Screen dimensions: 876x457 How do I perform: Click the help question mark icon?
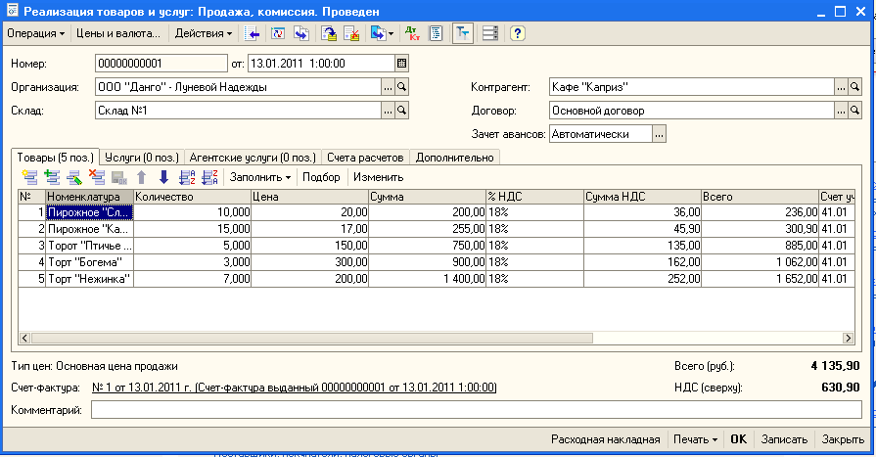pos(518,33)
